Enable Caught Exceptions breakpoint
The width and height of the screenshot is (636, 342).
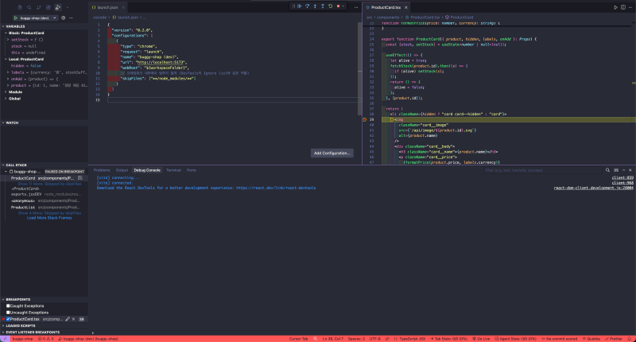pyautogui.click(x=8, y=306)
